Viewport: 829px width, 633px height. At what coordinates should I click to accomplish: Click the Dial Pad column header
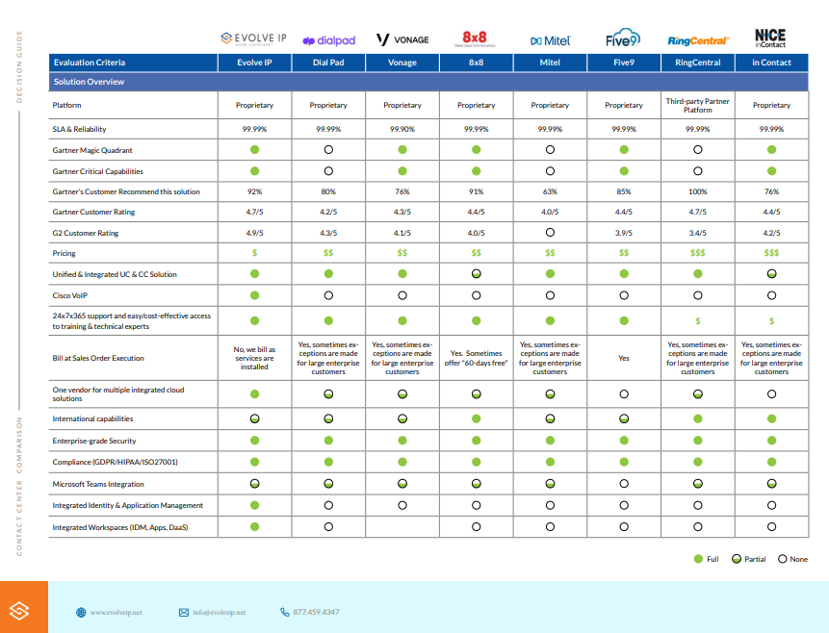click(328, 63)
